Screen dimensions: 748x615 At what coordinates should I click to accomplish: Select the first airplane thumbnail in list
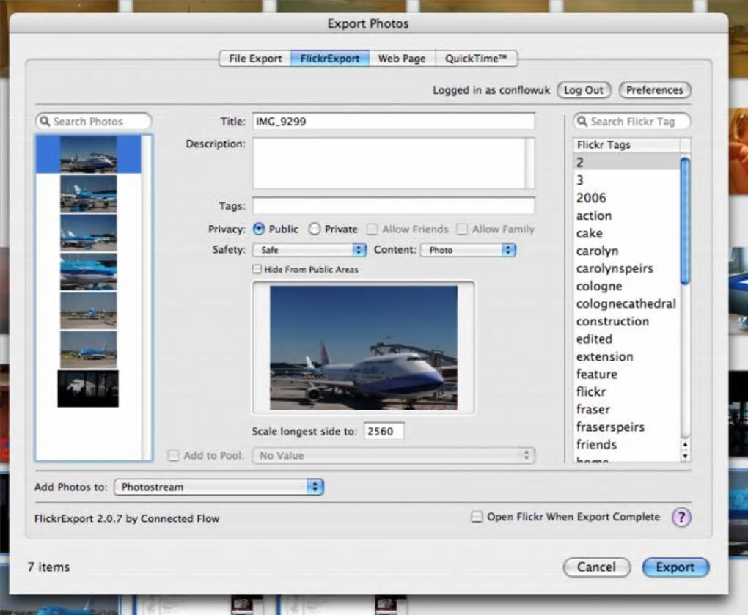click(x=88, y=154)
